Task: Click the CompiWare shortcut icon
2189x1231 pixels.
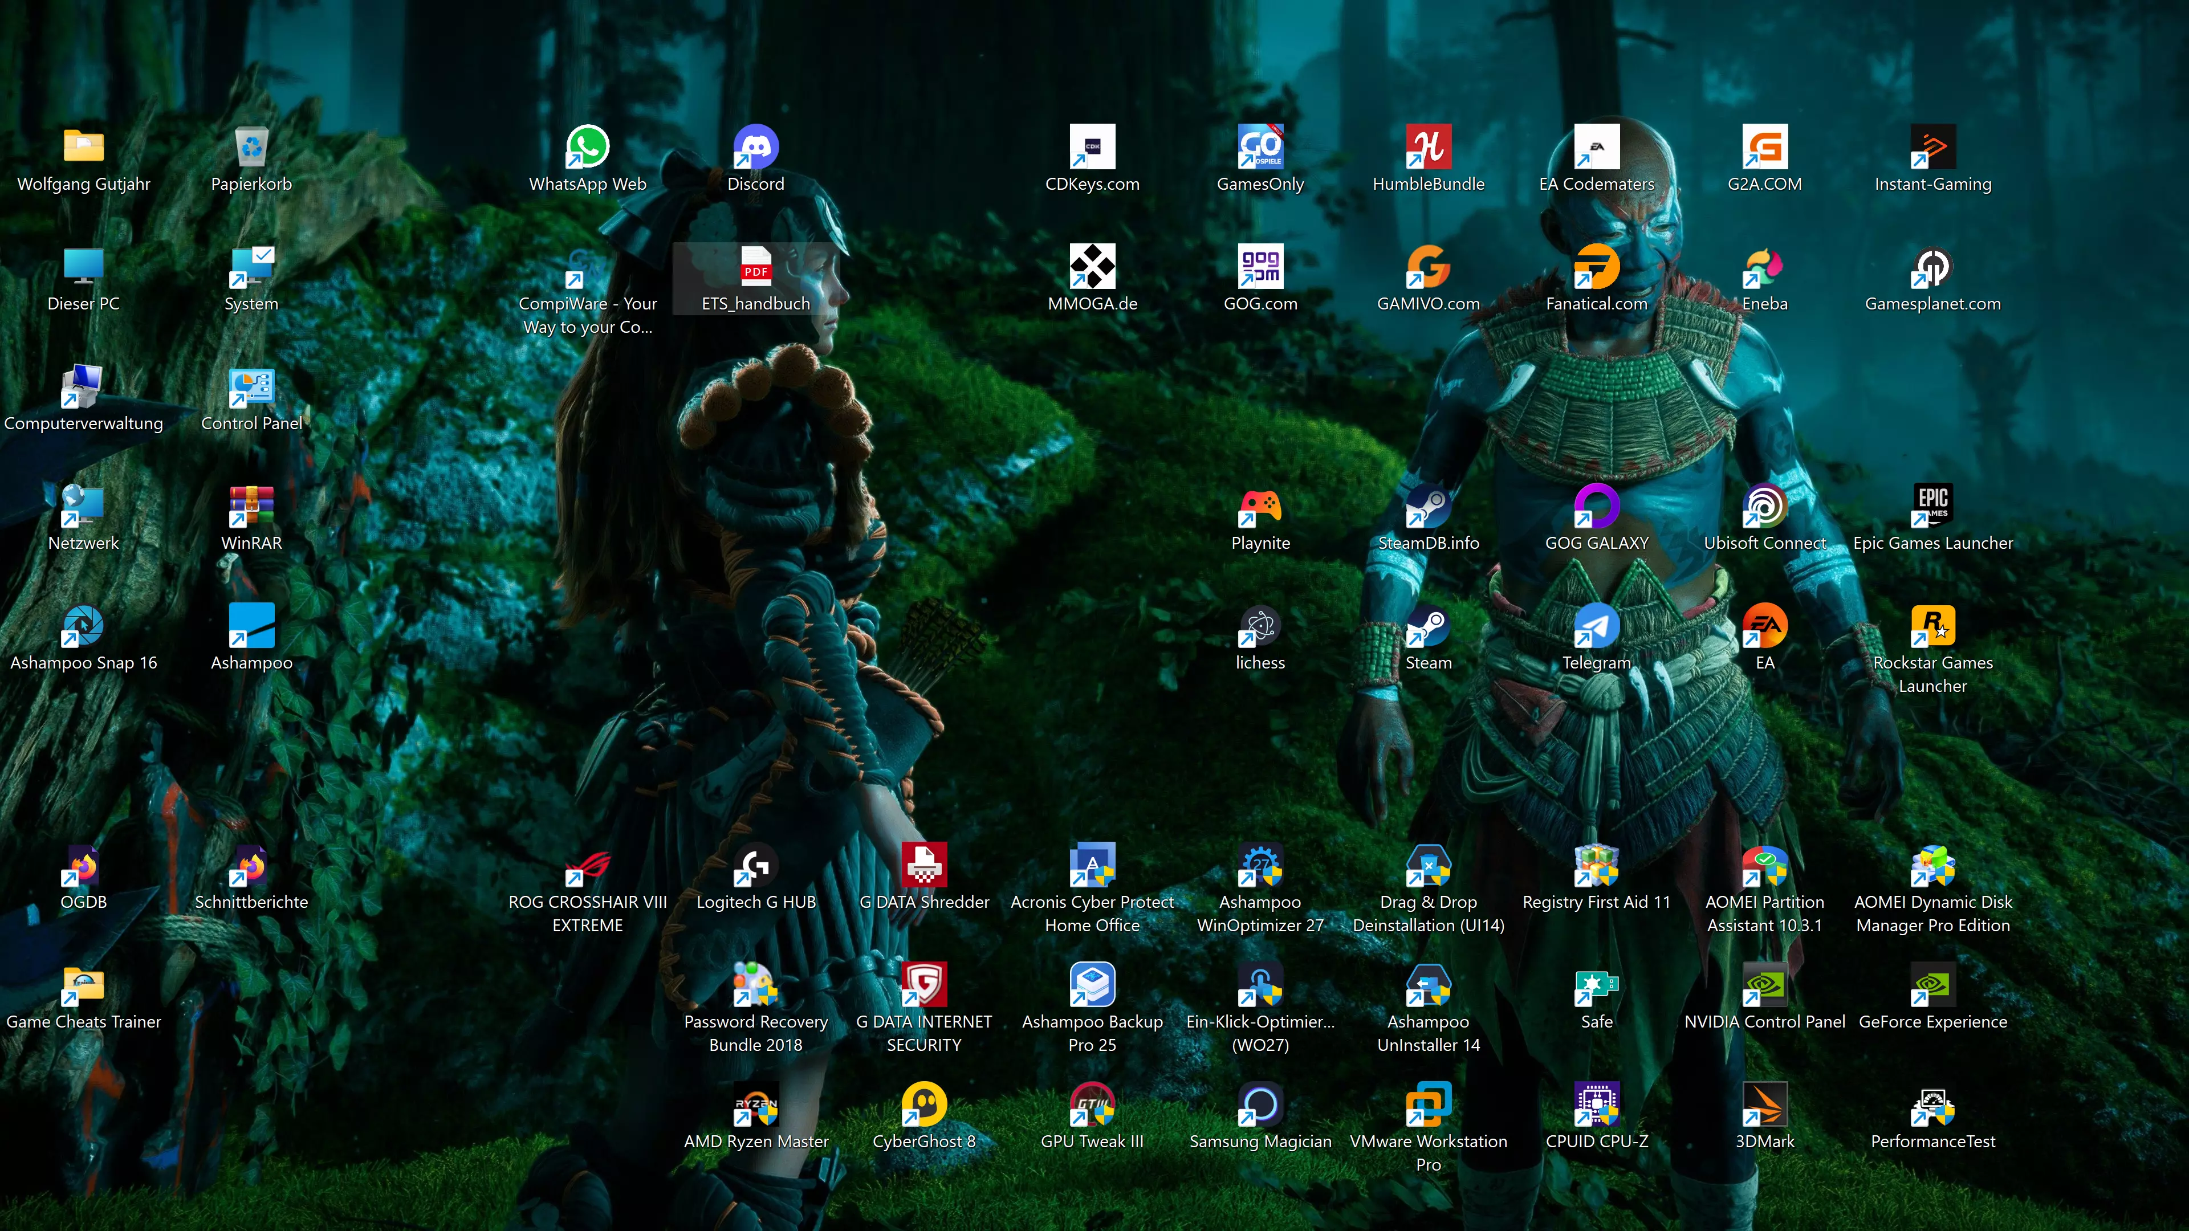Action: coord(587,267)
